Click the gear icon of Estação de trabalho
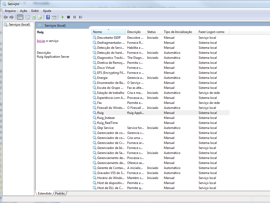The width and height of the screenshot is (270, 203). [x=95, y=93]
